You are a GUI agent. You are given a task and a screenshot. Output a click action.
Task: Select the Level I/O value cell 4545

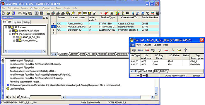tap(175, 61)
